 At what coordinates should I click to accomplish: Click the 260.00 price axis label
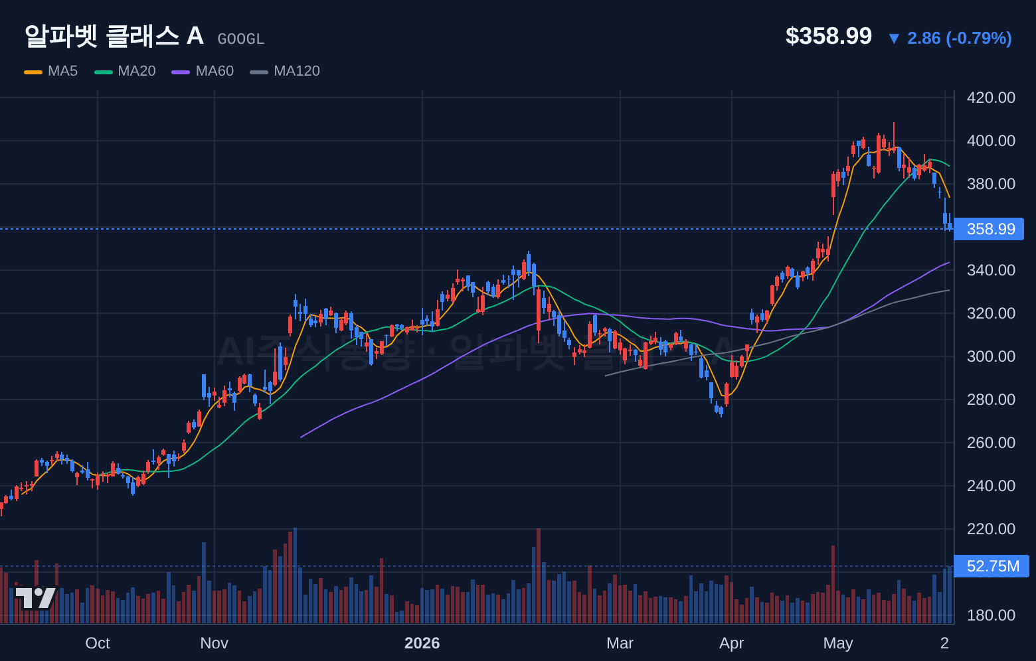[x=991, y=443]
